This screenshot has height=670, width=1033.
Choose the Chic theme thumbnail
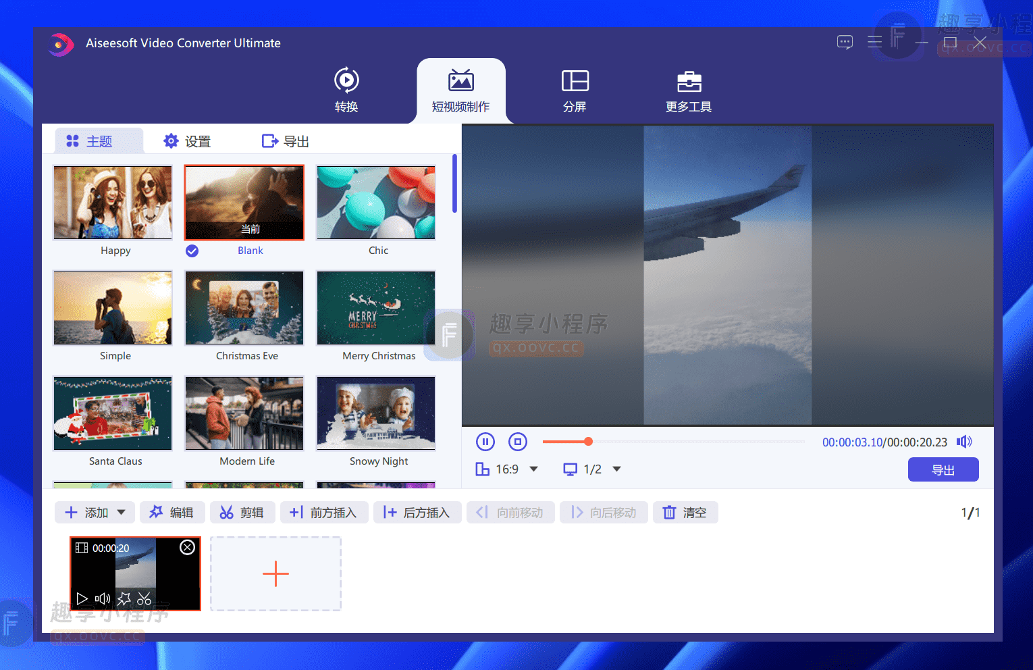tap(376, 203)
